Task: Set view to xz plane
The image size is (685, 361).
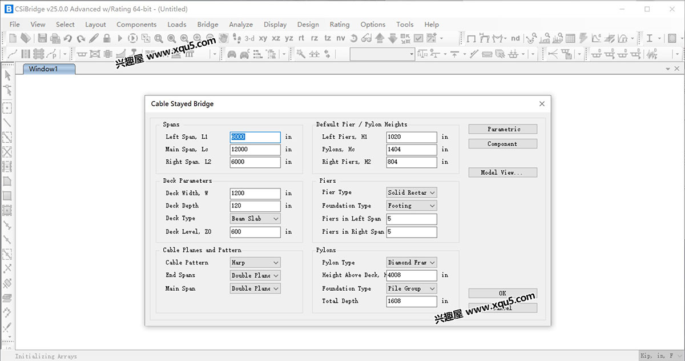Action: pyautogui.click(x=276, y=38)
